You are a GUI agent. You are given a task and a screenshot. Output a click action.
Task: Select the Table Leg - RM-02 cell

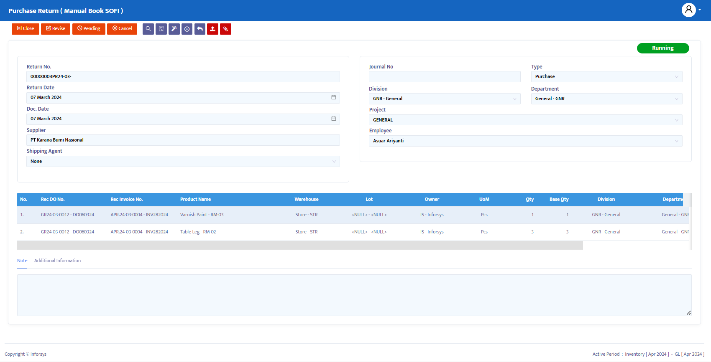click(x=198, y=232)
